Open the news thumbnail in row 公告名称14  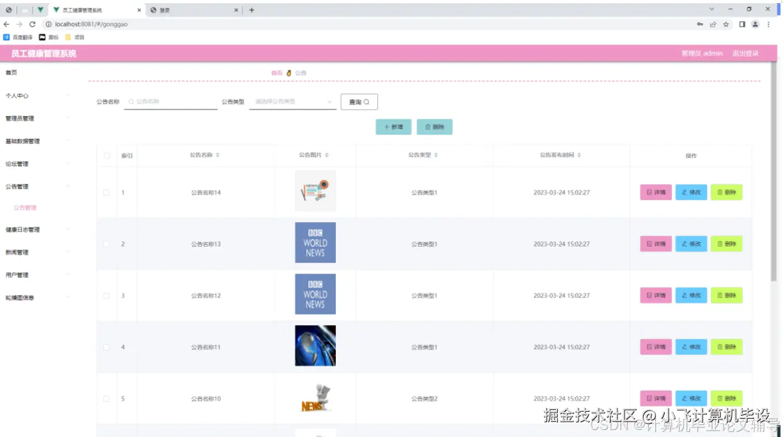point(315,191)
